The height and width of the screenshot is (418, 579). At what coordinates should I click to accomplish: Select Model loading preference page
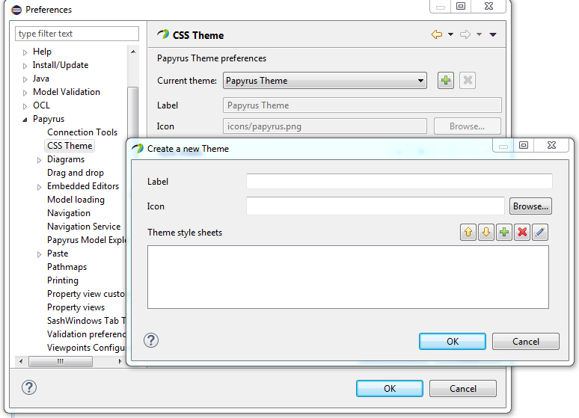tap(76, 200)
